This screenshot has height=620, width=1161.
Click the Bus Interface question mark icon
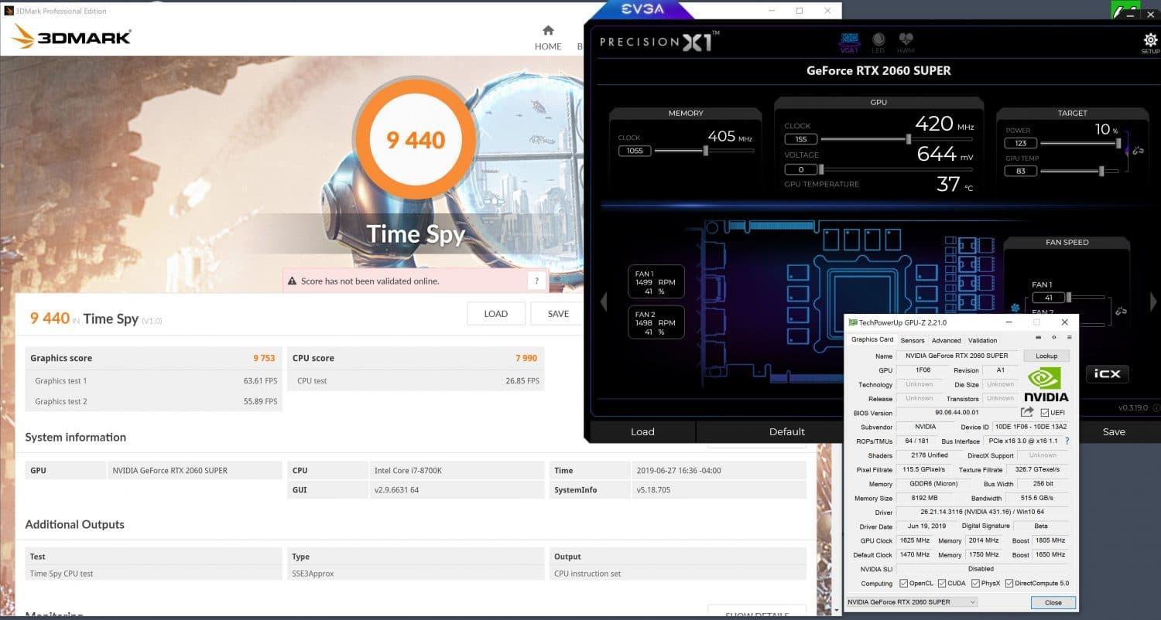pyautogui.click(x=1067, y=441)
